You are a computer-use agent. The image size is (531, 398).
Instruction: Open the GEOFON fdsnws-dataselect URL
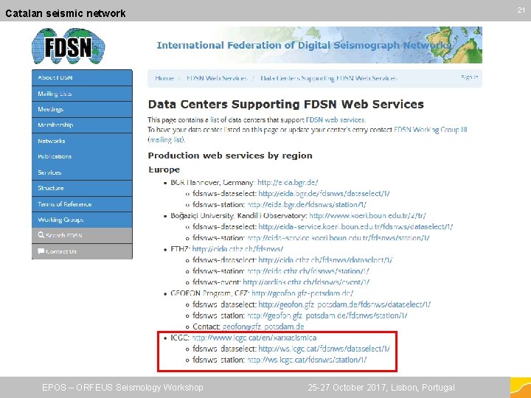click(x=344, y=304)
